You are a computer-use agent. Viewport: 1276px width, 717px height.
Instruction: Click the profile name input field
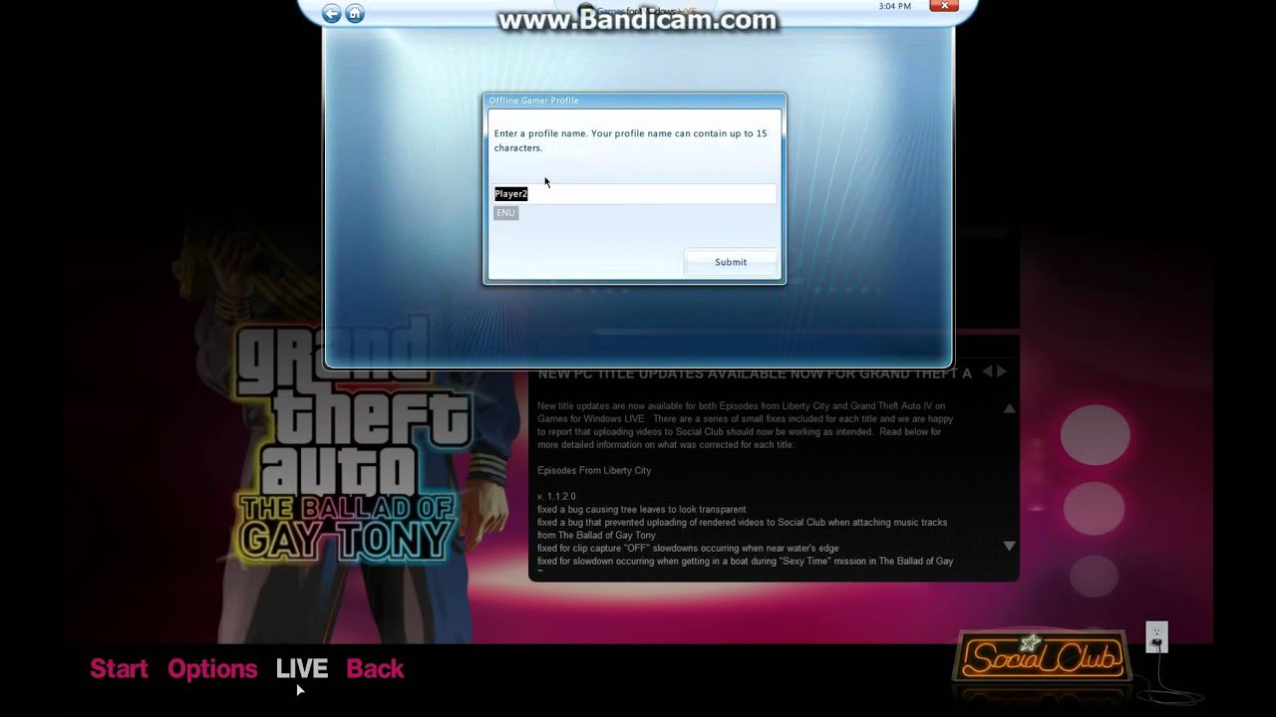click(x=634, y=194)
